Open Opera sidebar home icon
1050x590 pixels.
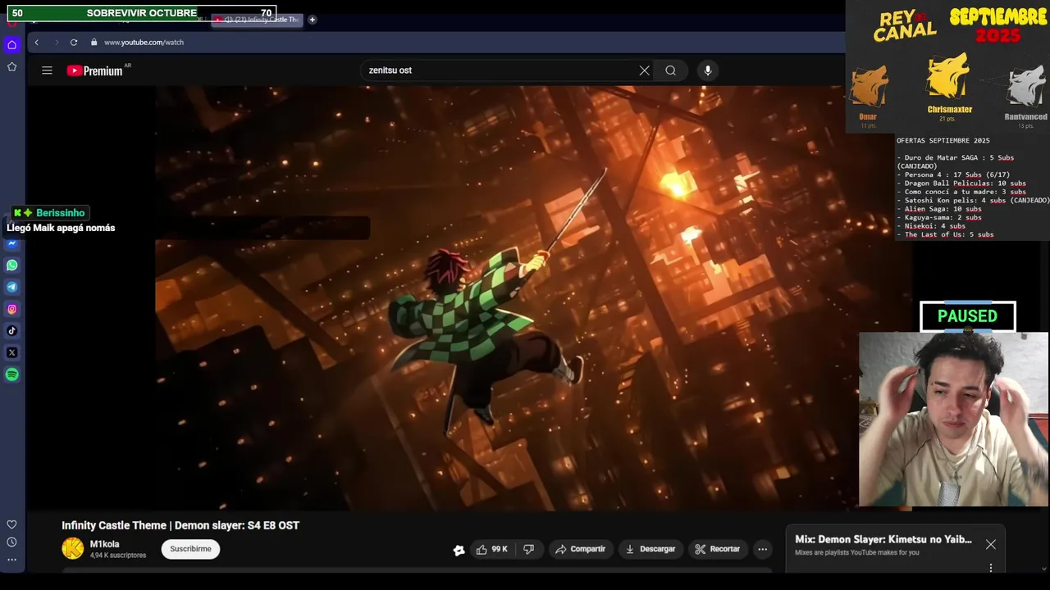pyautogui.click(x=11, y=44)
